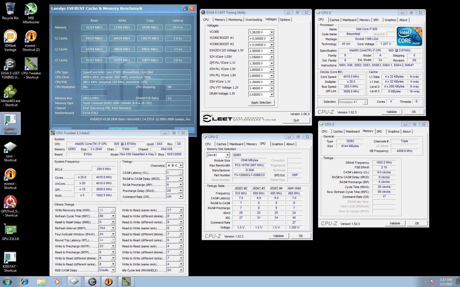Open Write to Precharge (tWTP) dropdown

pyautogui.click(x=113, y=246)
